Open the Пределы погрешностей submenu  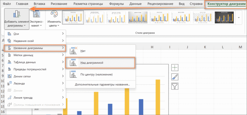point(35,69)
